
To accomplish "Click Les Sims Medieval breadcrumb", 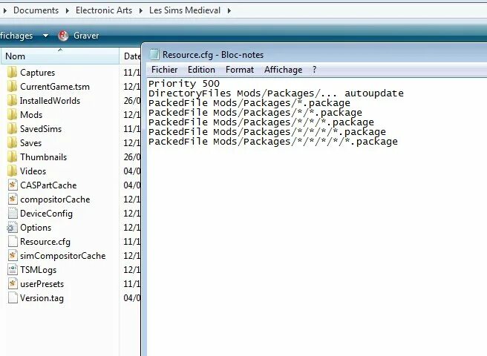I will pyautogui.click(x=185, y=10).
